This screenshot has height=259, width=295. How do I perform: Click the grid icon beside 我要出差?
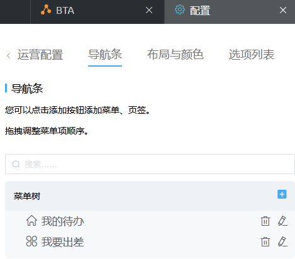coord(31,241)
